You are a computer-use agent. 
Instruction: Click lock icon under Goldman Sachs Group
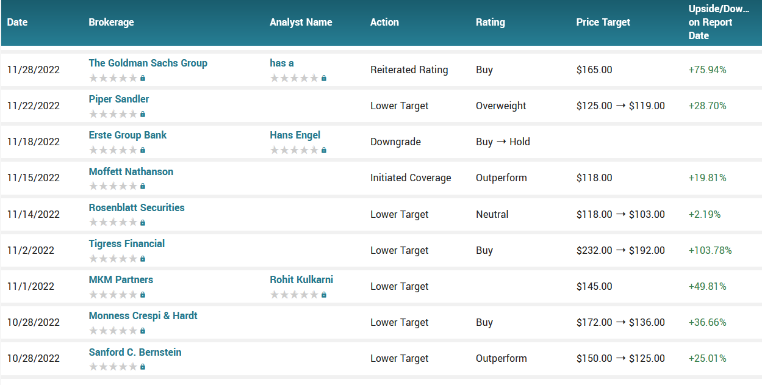(143, 78)
